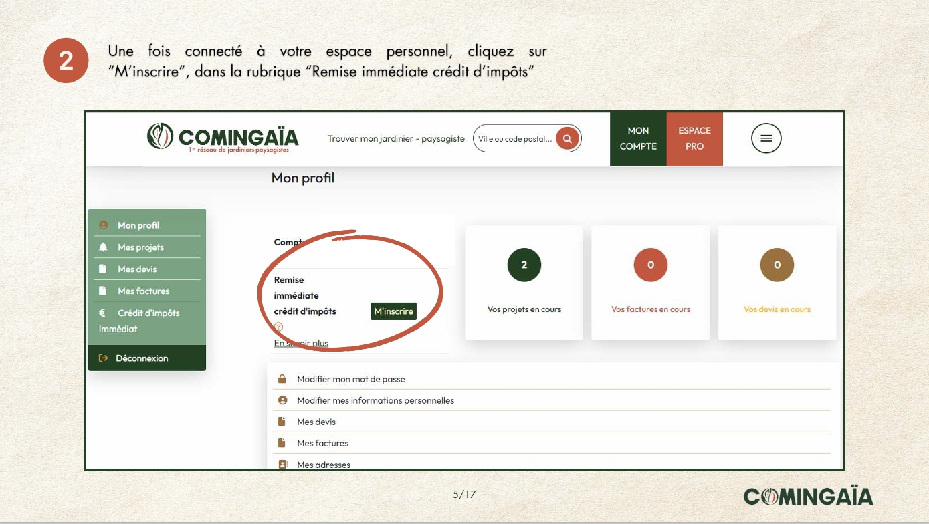Click the document icon beside sidebar Mes devis
Viewport: 929px width, 524px height.
(103, 269)
